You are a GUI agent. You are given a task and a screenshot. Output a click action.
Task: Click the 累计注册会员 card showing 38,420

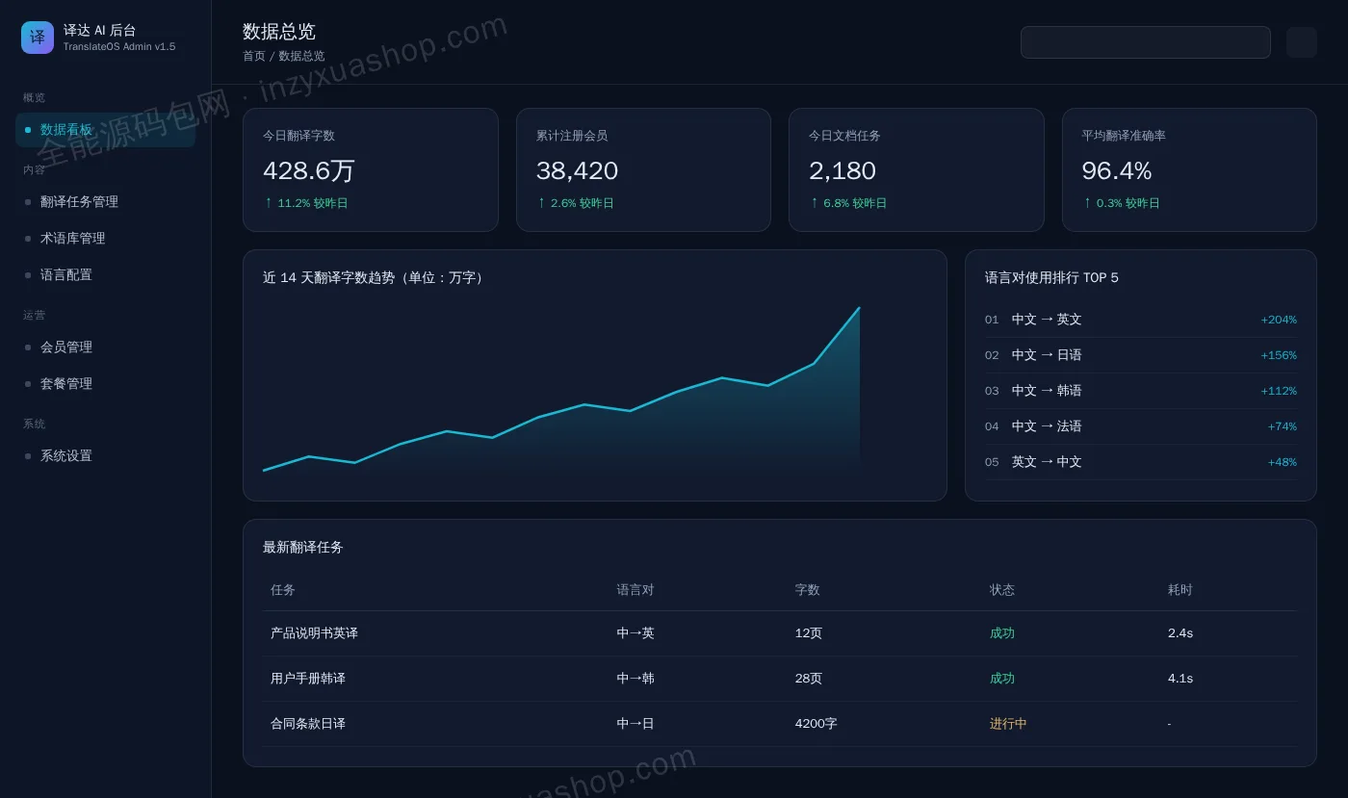pyautogui.click(x=643, y=169)
